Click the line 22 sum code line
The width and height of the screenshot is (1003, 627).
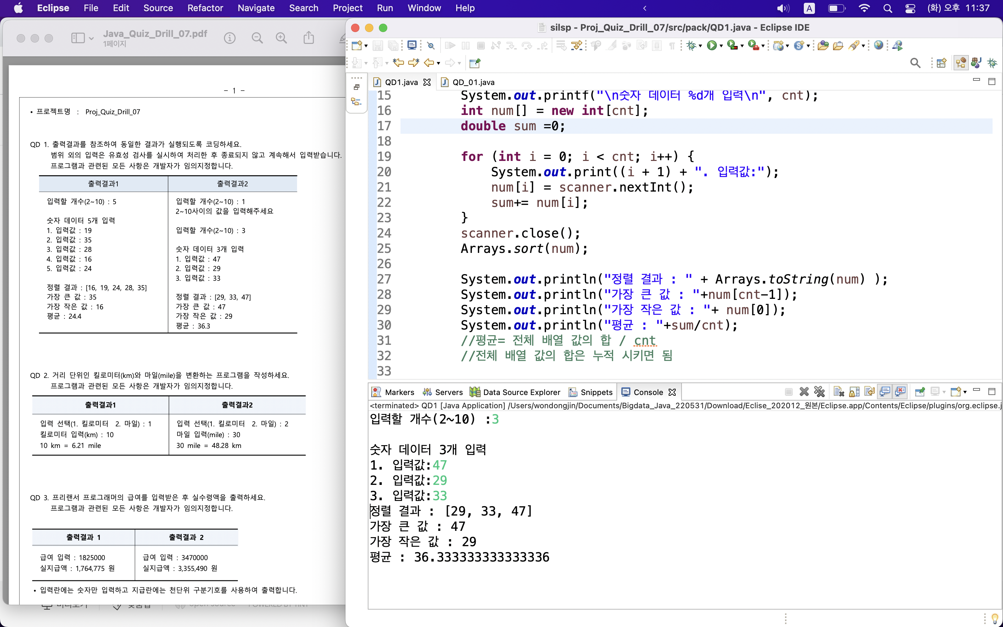point(539,203)
